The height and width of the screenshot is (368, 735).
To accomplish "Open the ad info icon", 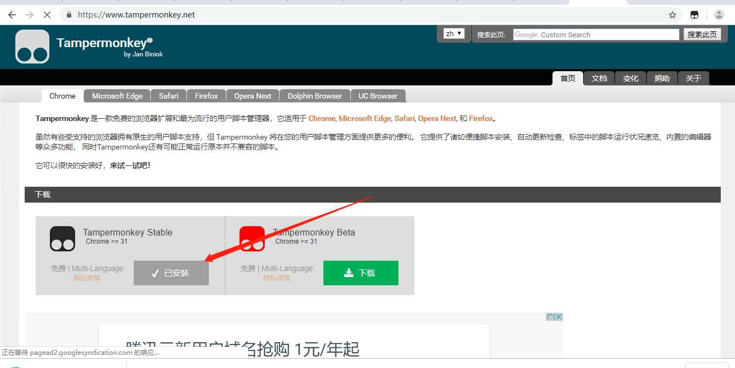I will (550, 317).
